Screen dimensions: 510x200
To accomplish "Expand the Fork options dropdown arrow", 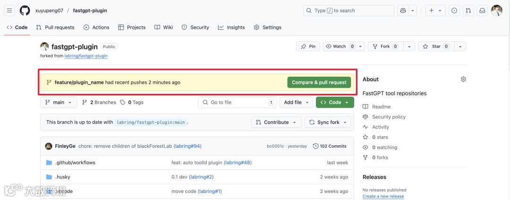I will [409, 46].
